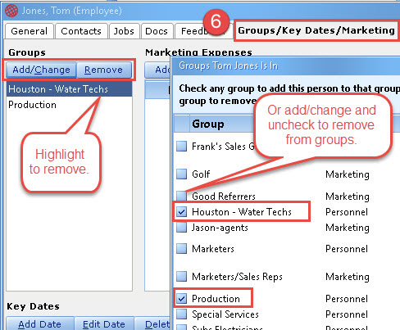Enable the Golf group checkbox
This screenshot has width=400, height=330.
181,174
